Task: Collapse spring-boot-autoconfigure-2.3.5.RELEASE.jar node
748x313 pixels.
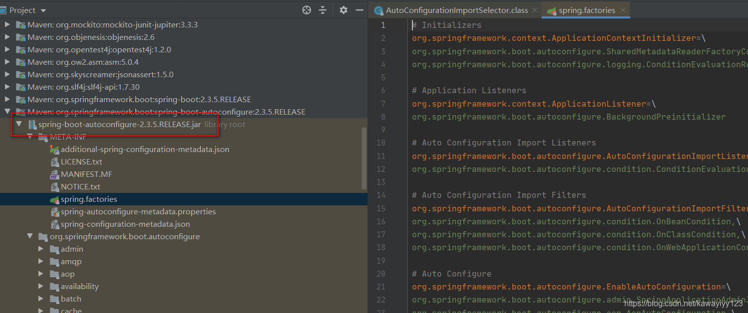Action: pos(19,124)
